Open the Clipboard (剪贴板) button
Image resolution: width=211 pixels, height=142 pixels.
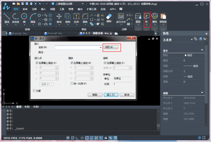tap(163, 18)
